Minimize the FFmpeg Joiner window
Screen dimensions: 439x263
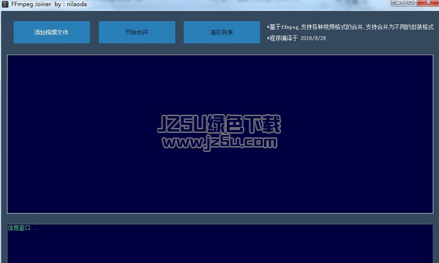[398, 3]
